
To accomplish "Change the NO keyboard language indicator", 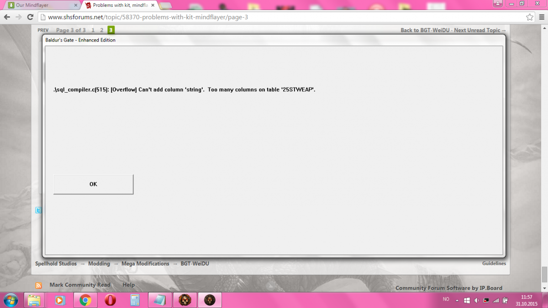I will pos(446,299).
